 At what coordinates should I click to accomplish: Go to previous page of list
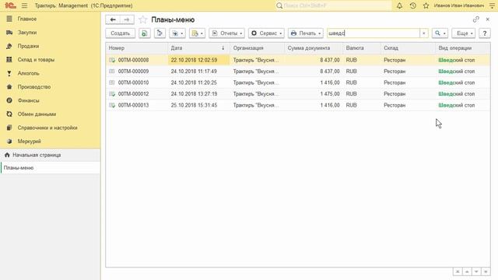467,271
